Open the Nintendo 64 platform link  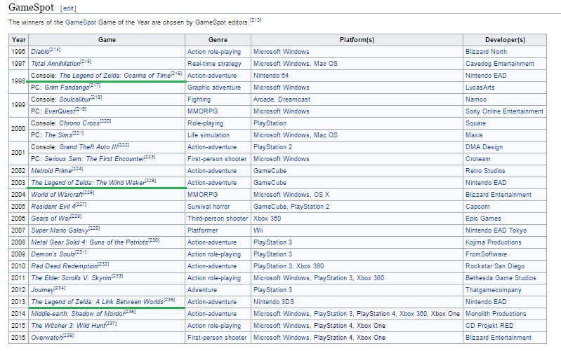pyautogui.click(x=272, y=76)
